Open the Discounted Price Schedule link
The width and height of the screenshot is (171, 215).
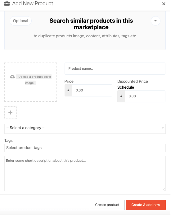[126, 87]
